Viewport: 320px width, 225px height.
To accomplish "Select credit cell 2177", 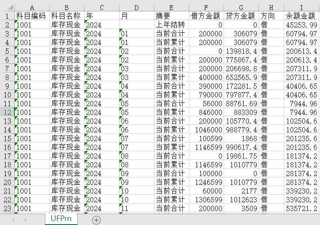I will 242,191.
